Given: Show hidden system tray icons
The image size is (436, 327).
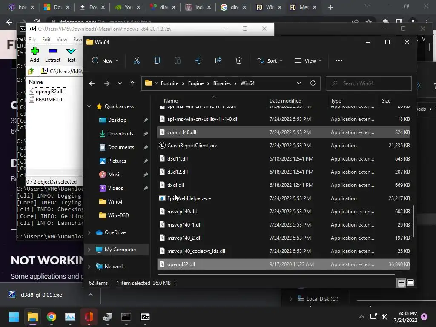Looking at the screenshot, I should pos(362,317).
